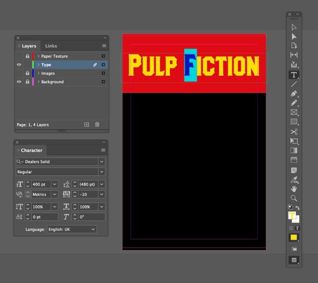318x283 pixels.
Task: Select the Content Collector tool
Action: click(294, 65)
